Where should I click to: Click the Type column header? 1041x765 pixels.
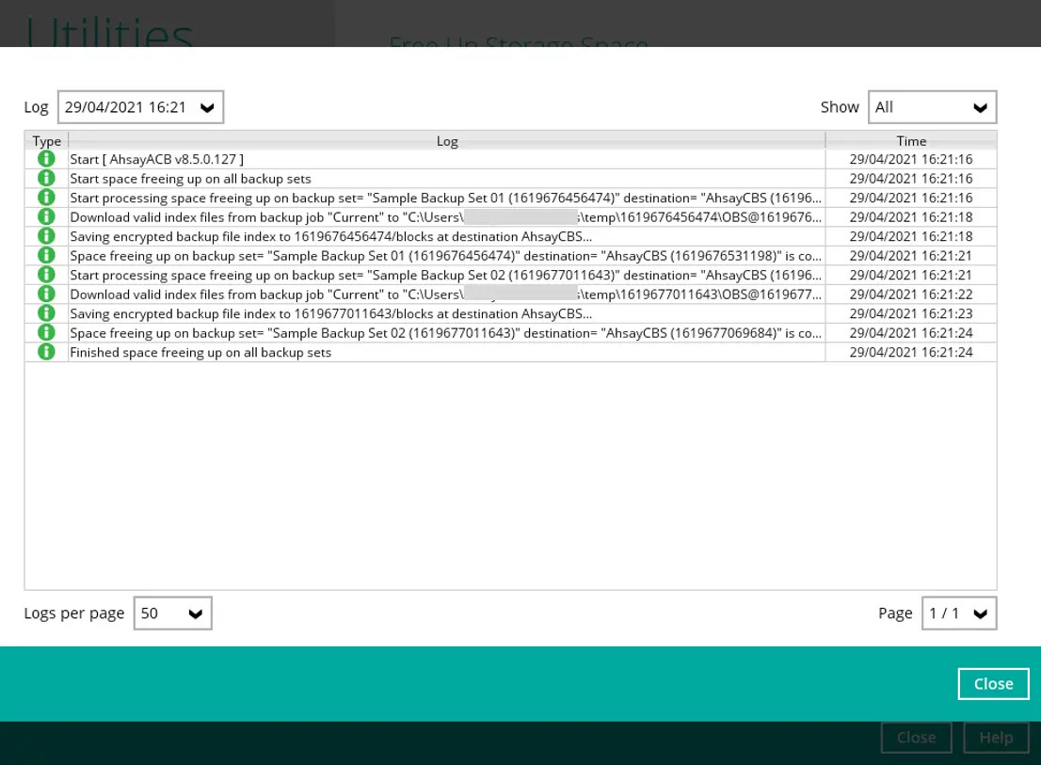(x=46, y=141)
